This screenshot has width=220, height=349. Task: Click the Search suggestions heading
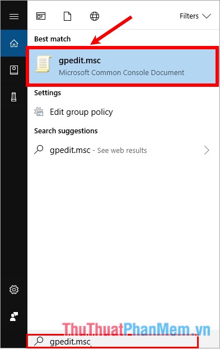point(66,131)
